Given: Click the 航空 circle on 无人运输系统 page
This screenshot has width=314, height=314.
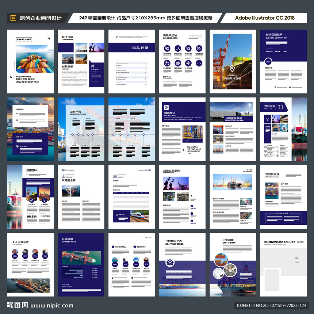Looking at the screenshot, I should pos(25,256).
